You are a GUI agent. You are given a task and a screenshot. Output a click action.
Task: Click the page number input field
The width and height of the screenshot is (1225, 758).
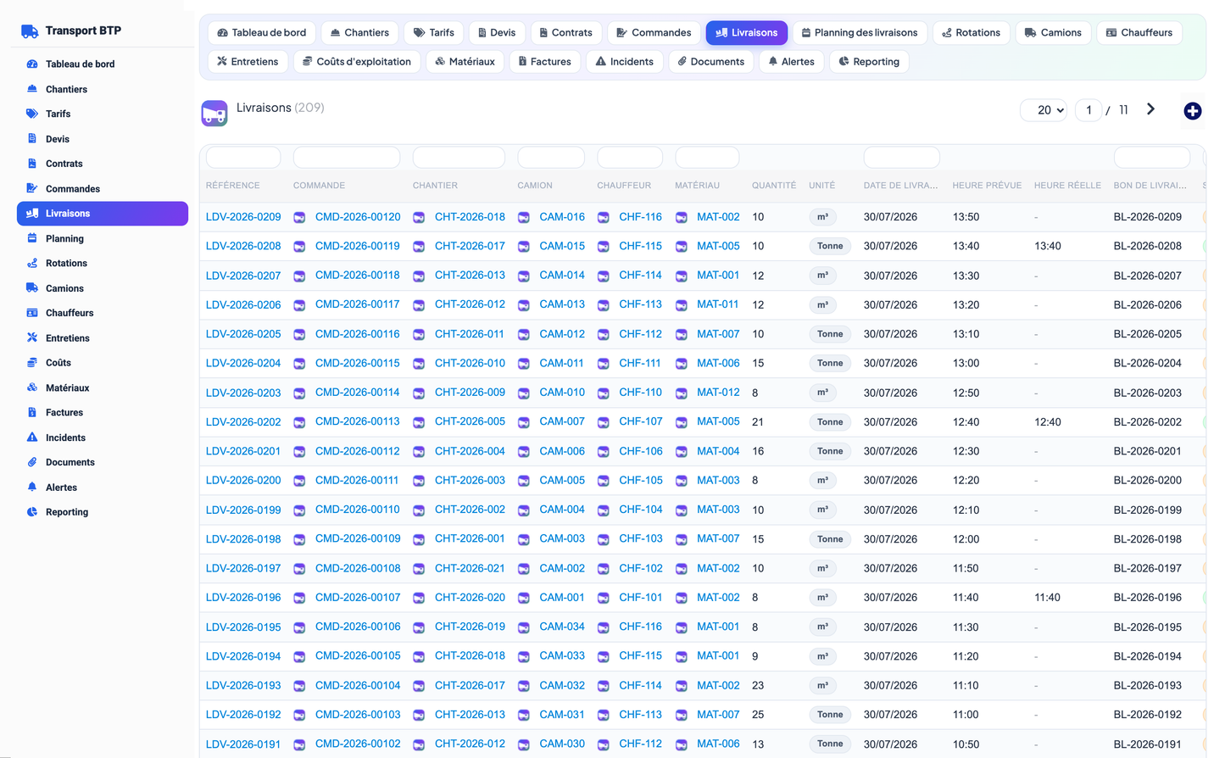1089,110
